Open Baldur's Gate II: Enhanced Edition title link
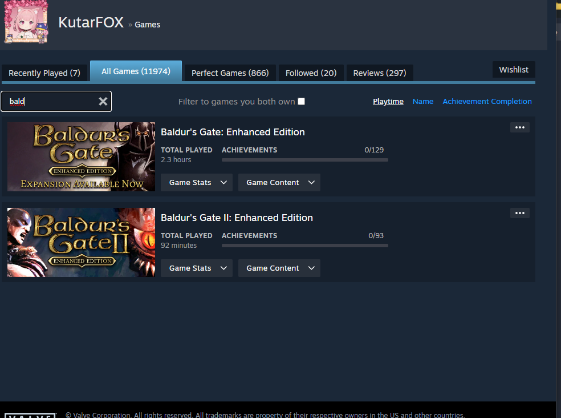This screenshot has height=418, width=561. [x=237, y=218]
